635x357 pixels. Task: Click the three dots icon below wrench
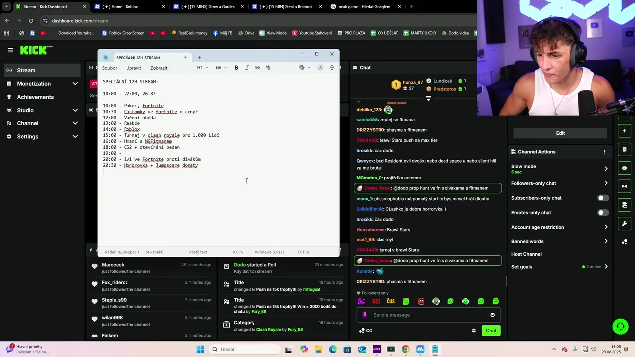[x=625, y=242]
